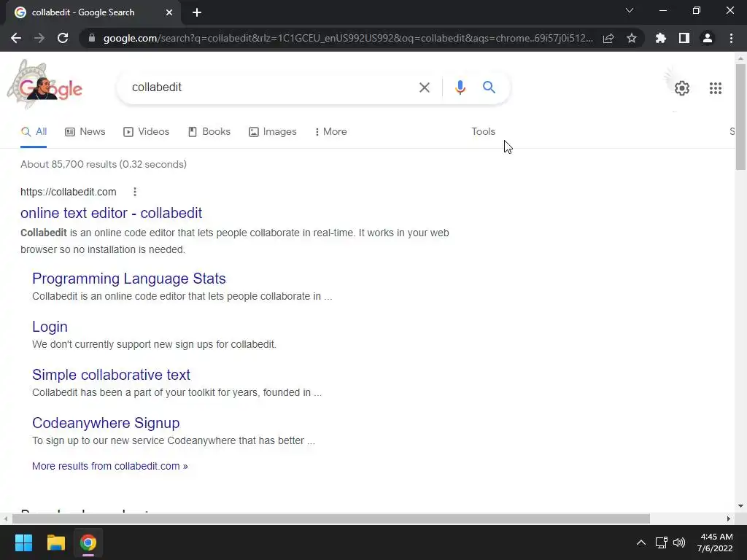The width and height of the screenshot is (747, 560).
Task: Reload the page with refresh icon
Action: click(63, 38)
